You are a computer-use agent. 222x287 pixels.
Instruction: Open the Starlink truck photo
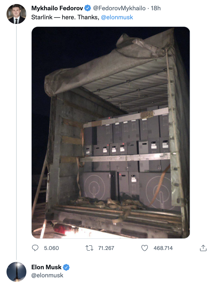111,133
